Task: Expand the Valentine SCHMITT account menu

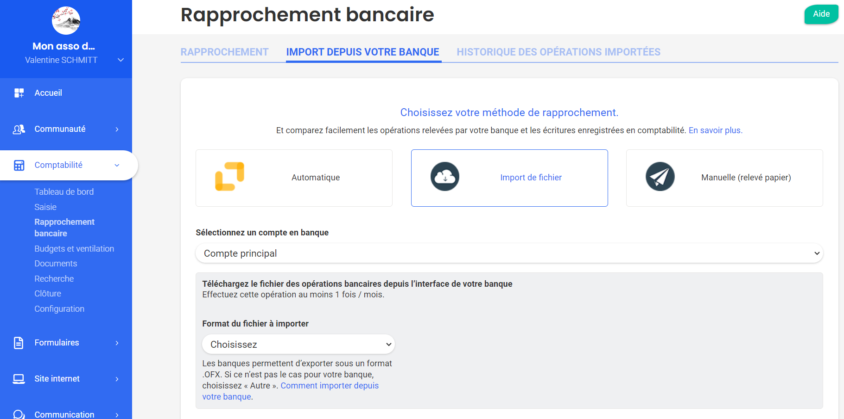Action: point(121,60)
